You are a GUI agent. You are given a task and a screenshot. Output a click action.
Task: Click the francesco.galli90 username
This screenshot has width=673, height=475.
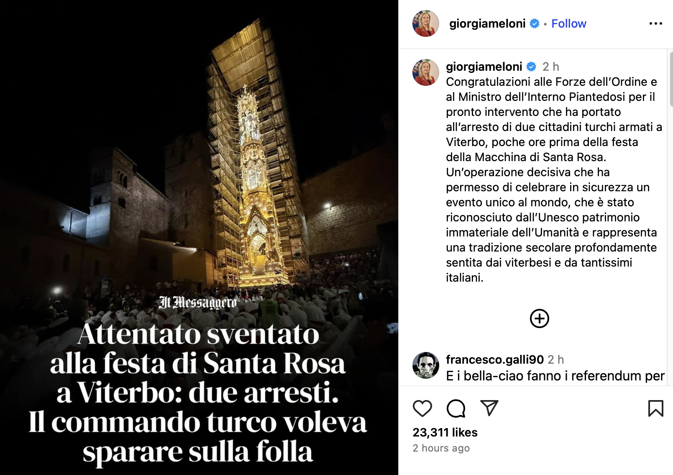click(495, 359)
